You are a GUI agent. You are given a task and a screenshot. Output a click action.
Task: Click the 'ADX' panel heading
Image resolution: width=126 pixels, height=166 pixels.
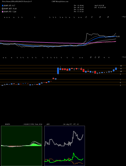(48, 124)
